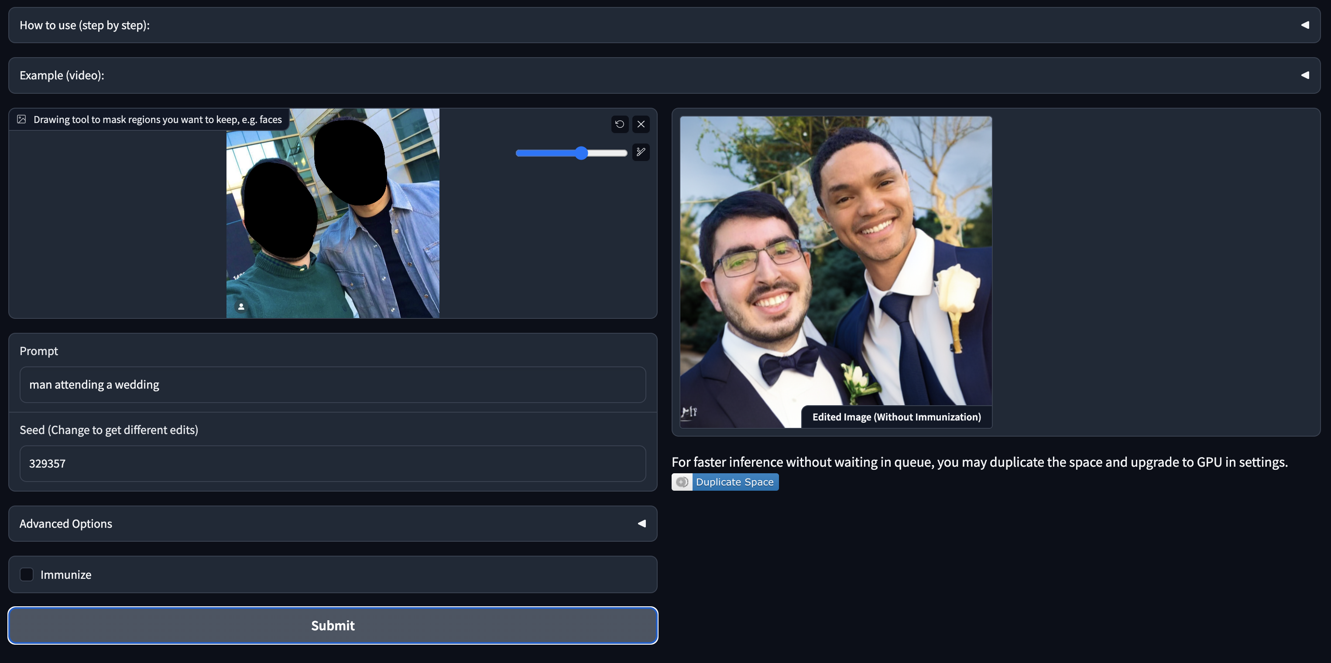Viewport: 1331px width, 663px height.
Task: Click the undo icon above the image
Action: (620, 124)
